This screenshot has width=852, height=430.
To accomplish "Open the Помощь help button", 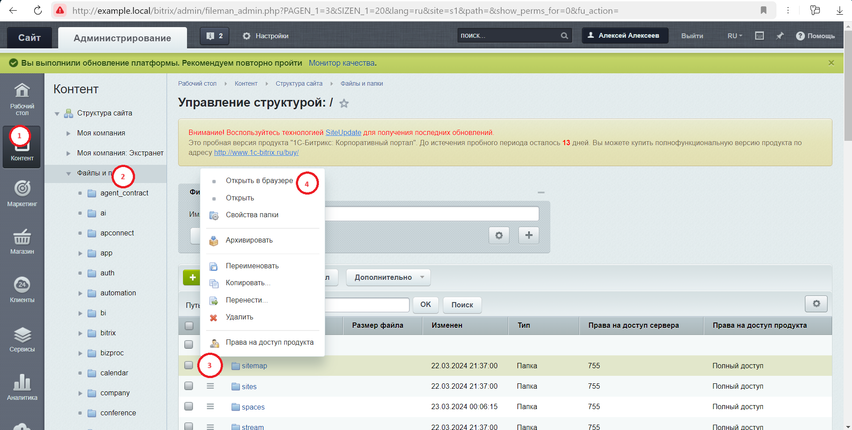I will [x=816, y=36].
